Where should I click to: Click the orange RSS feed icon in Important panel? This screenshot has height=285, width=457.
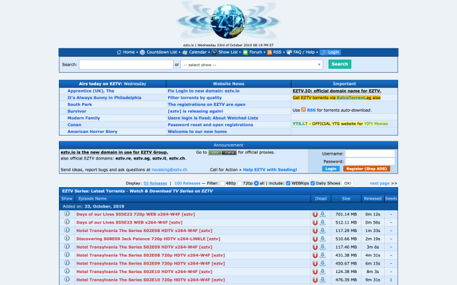(303, 110)
